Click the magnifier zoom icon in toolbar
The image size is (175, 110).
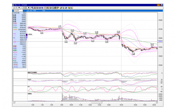[x=53, y=8]
